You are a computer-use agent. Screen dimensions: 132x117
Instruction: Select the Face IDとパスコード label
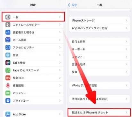click(x=26, y=70)
